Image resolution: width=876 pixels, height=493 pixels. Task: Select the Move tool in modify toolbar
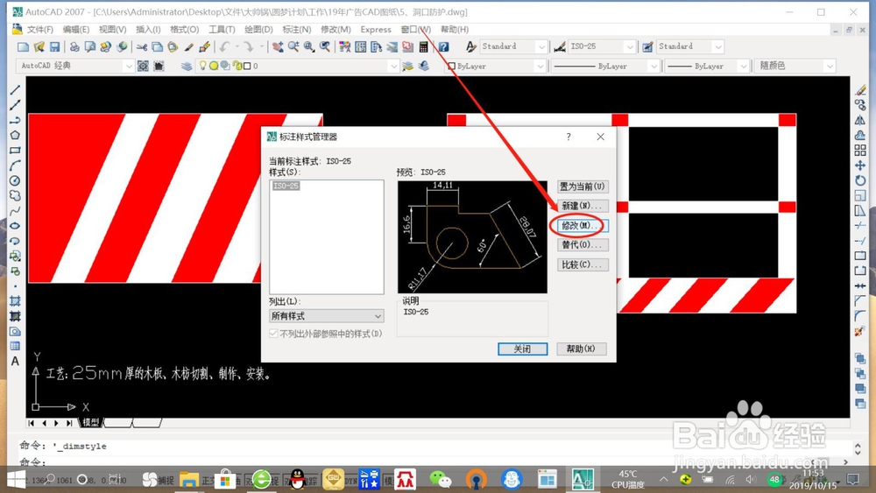coord(860,166)
